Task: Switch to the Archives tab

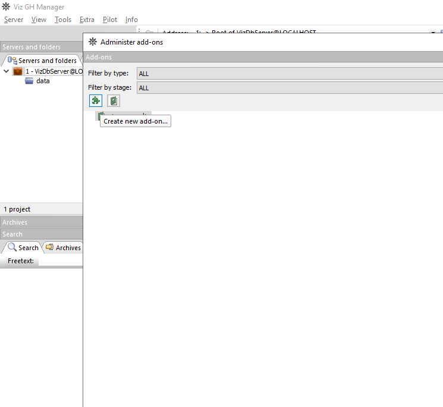Action: point(64,248)
